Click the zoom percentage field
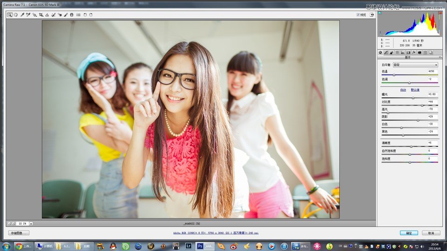 [x=22, y=224]
